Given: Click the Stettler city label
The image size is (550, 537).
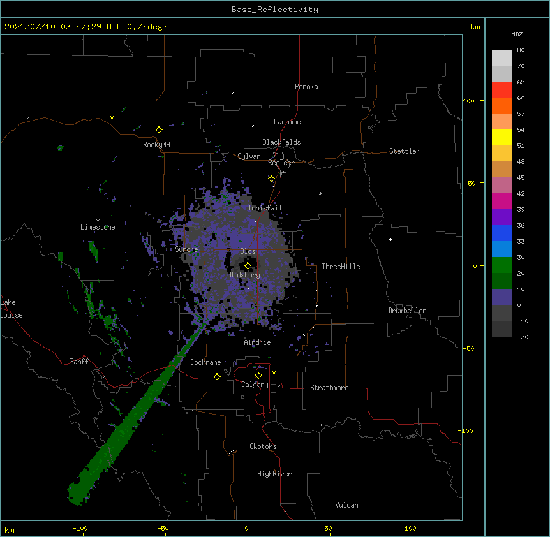Looking at the screenshot, I should [405, 151].
